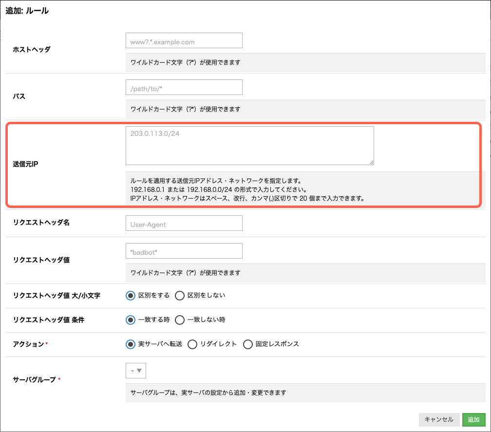Click the 20 個まで入力できます hint line
This screenshot has height=432, width=491.
pyautogui.click(x=247, y=198)
